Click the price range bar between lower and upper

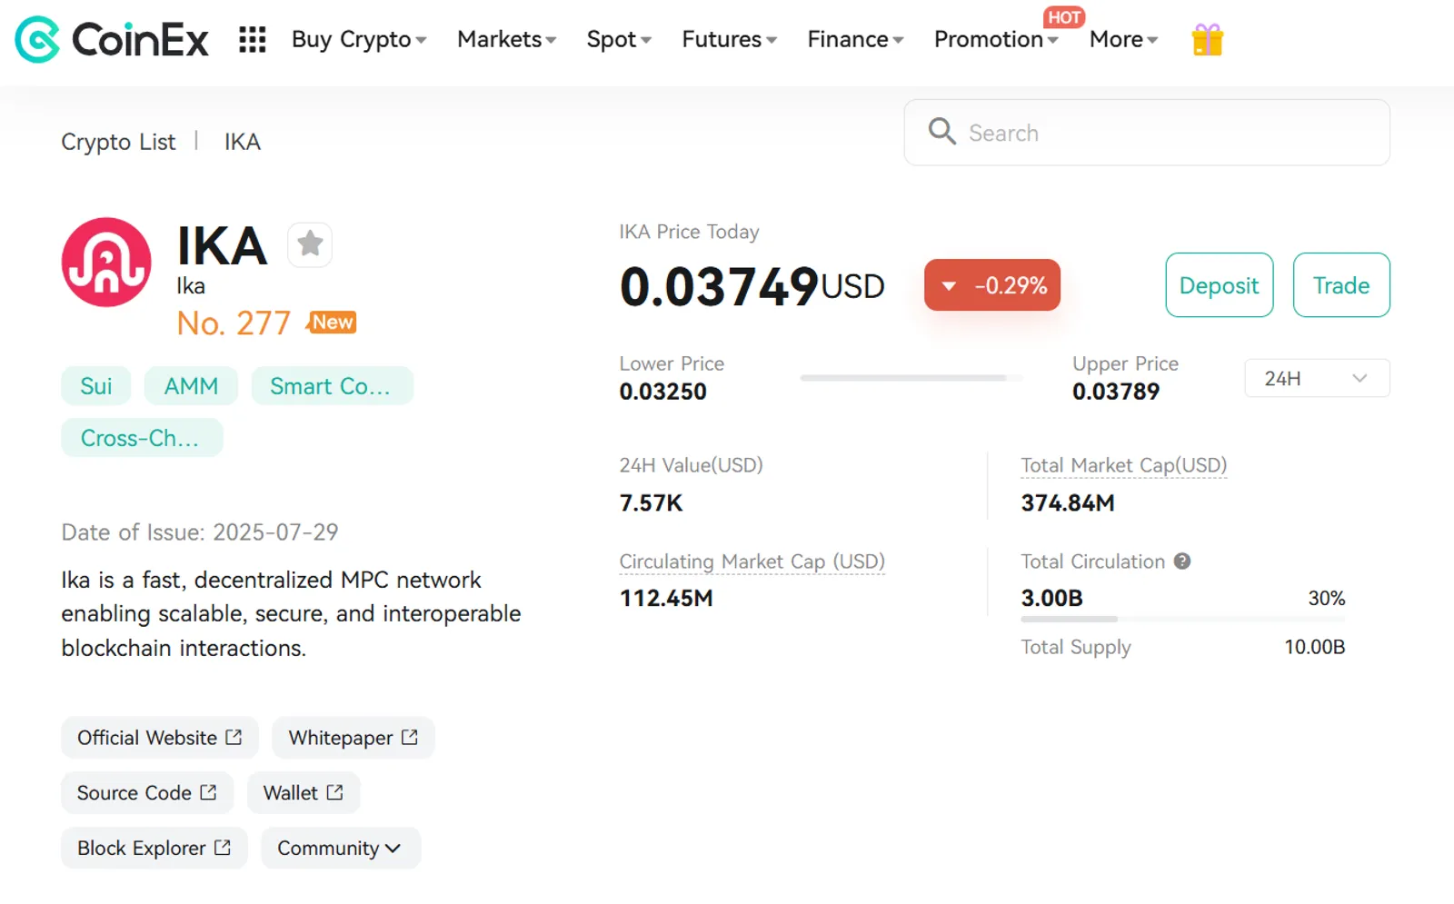pos(911,378)
